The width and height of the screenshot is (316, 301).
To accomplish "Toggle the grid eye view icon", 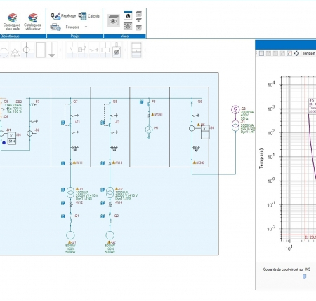I will (128, 26).
